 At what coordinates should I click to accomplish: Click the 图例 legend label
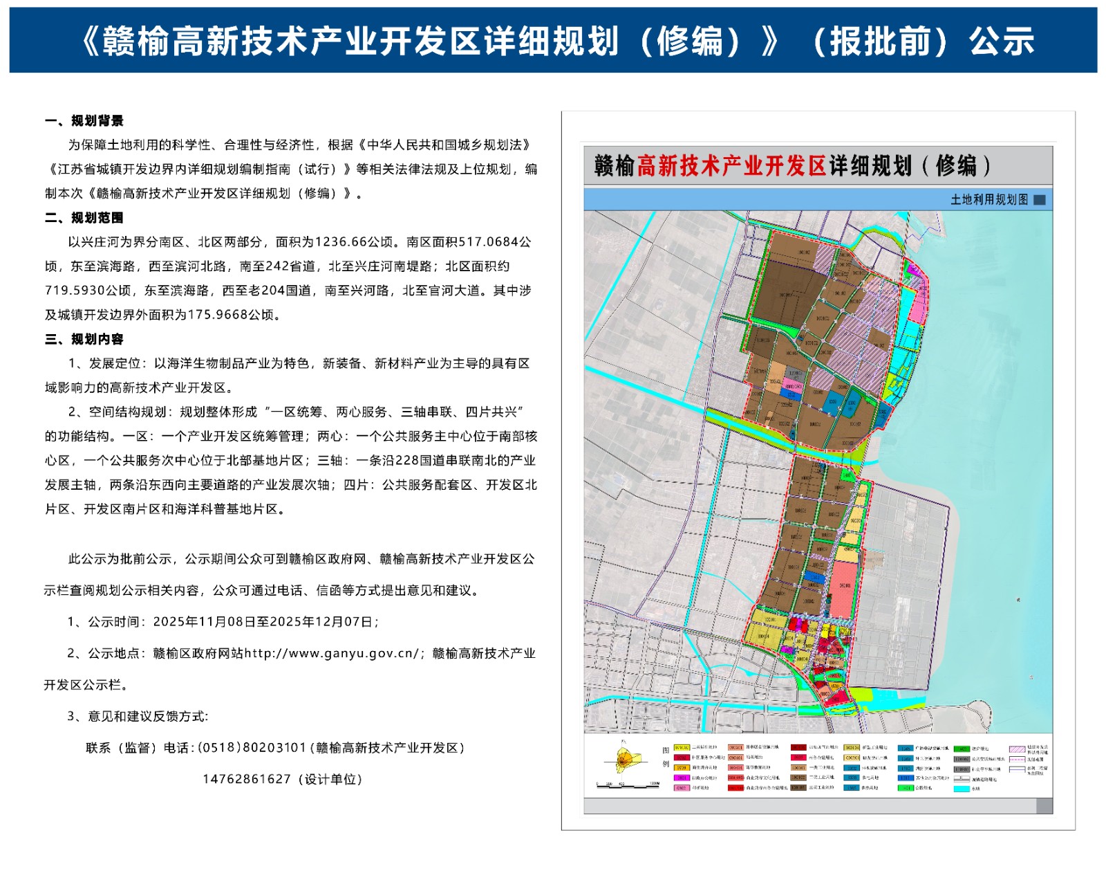click(666, 757)
